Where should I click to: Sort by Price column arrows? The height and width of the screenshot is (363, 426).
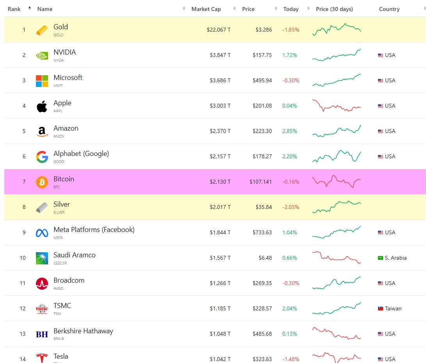[276, 9]
